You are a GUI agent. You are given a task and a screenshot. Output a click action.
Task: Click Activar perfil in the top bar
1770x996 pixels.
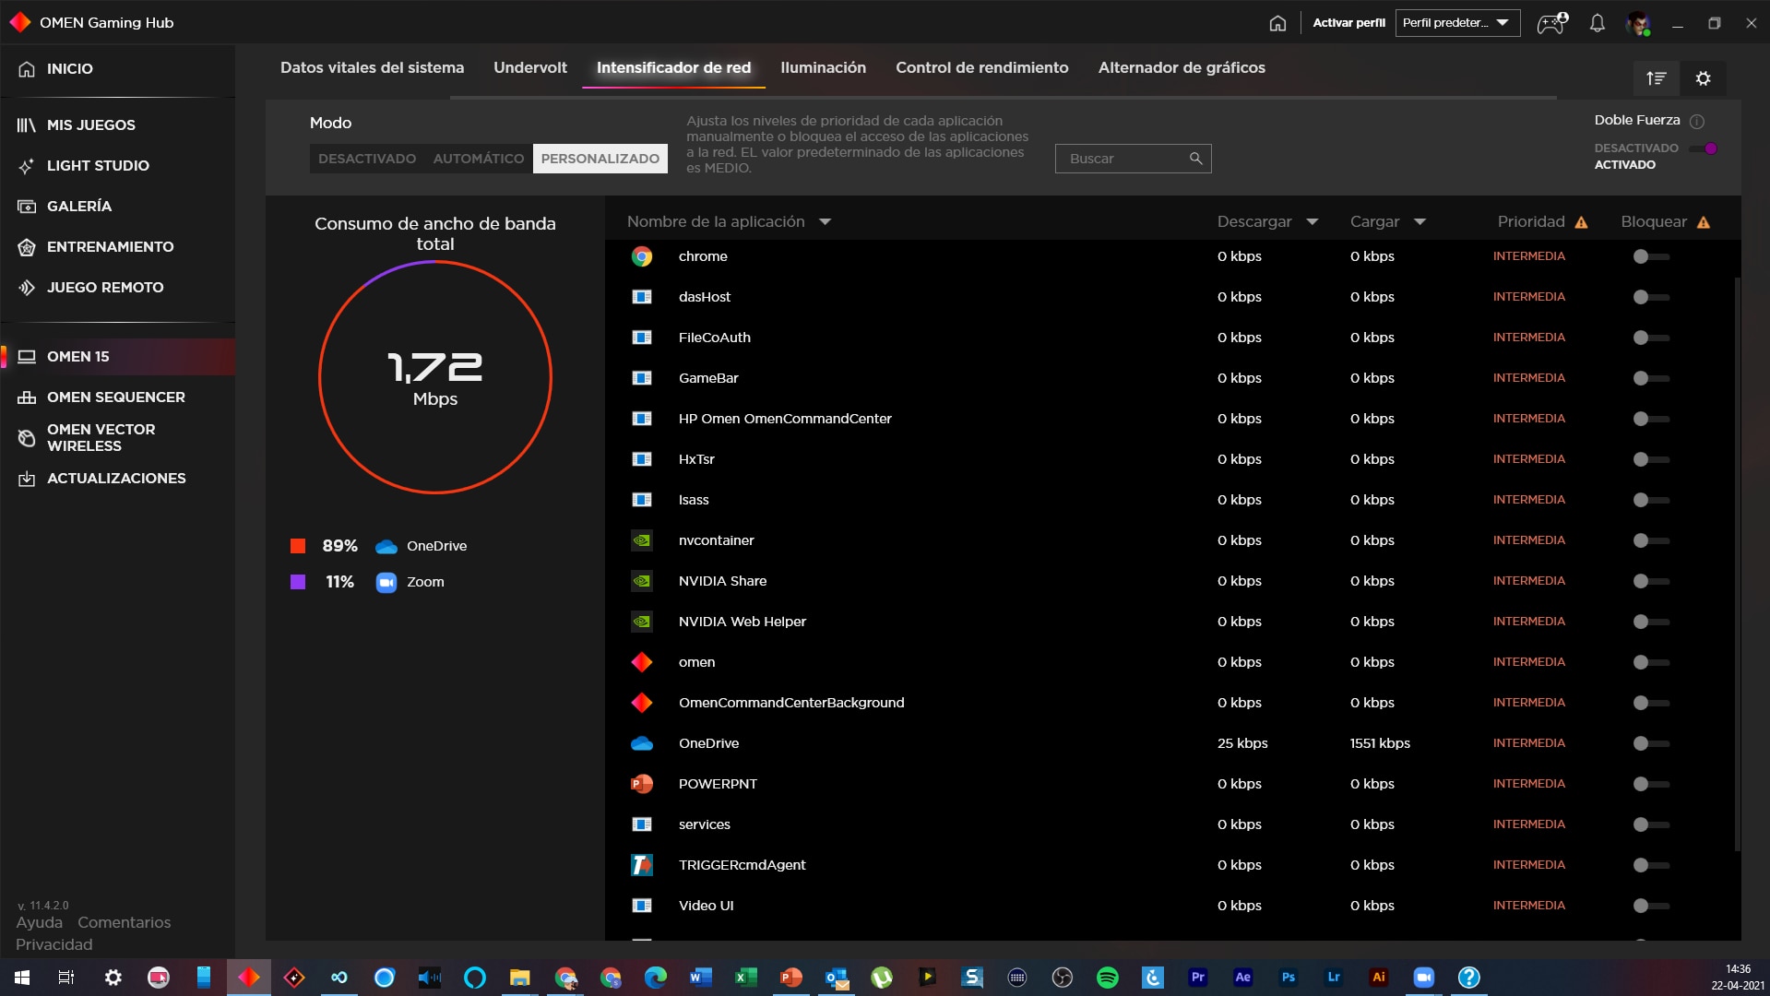pos(1348,23)
